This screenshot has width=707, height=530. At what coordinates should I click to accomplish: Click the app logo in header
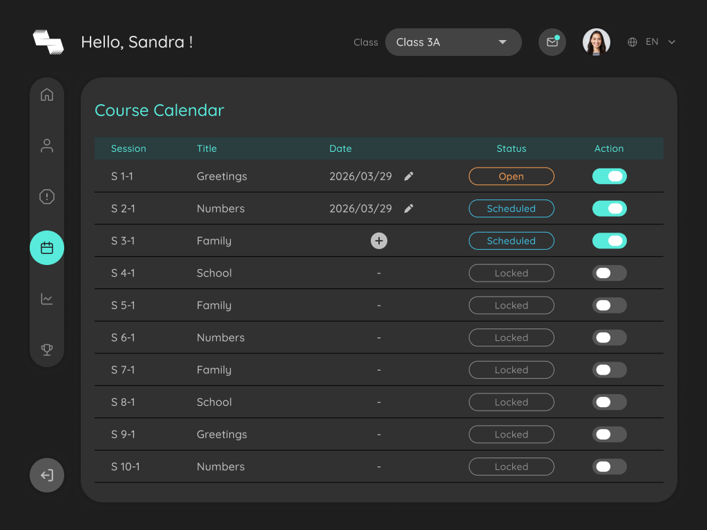click(48, 42)
